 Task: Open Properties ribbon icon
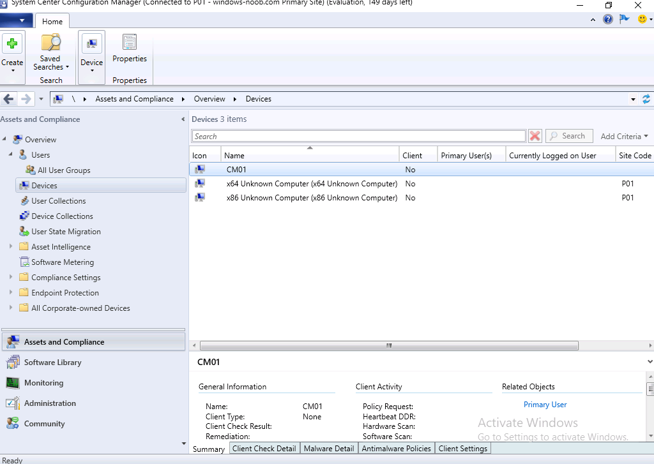point(129,43)
